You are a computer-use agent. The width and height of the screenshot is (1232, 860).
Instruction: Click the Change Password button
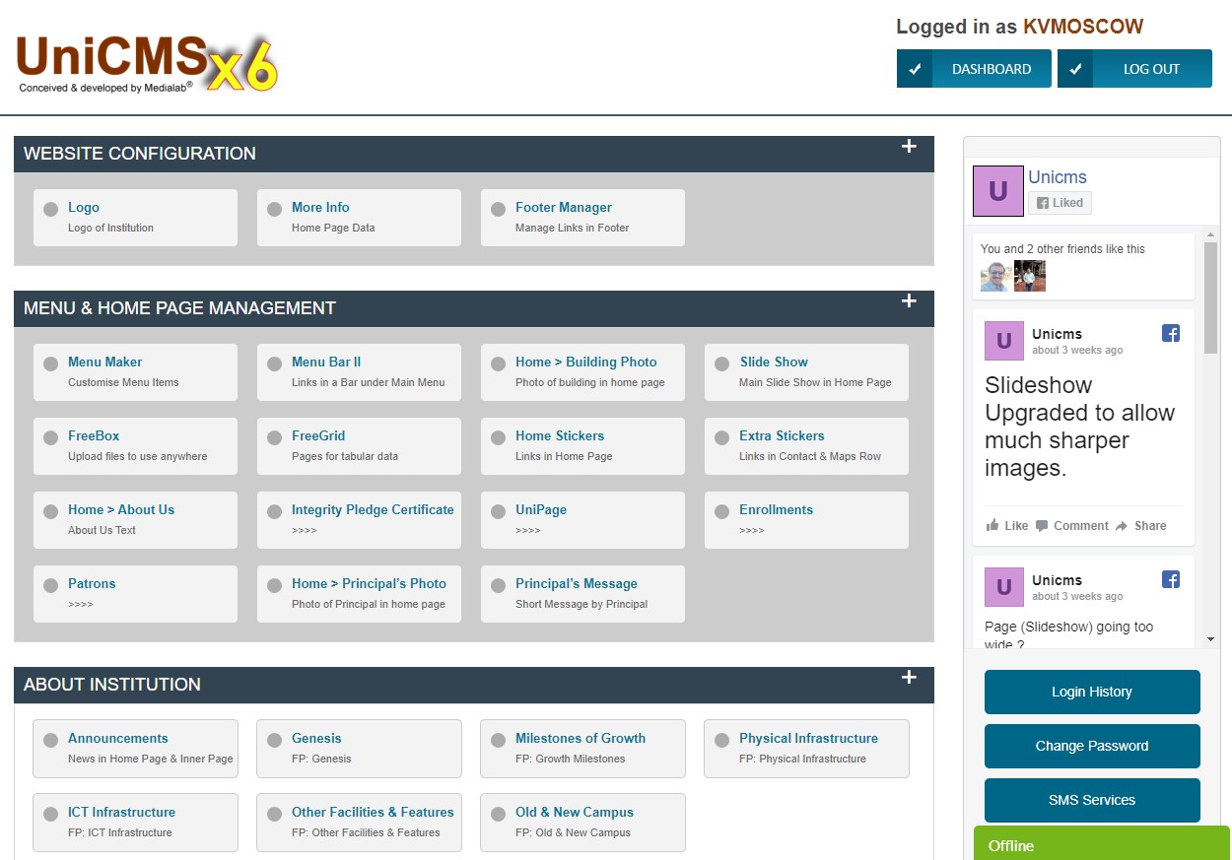(x=1092, y=746)
